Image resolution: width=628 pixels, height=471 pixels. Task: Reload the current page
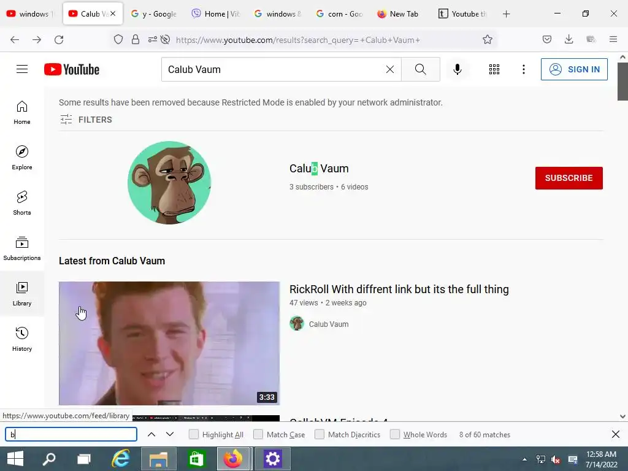click(x=59, y=40)
